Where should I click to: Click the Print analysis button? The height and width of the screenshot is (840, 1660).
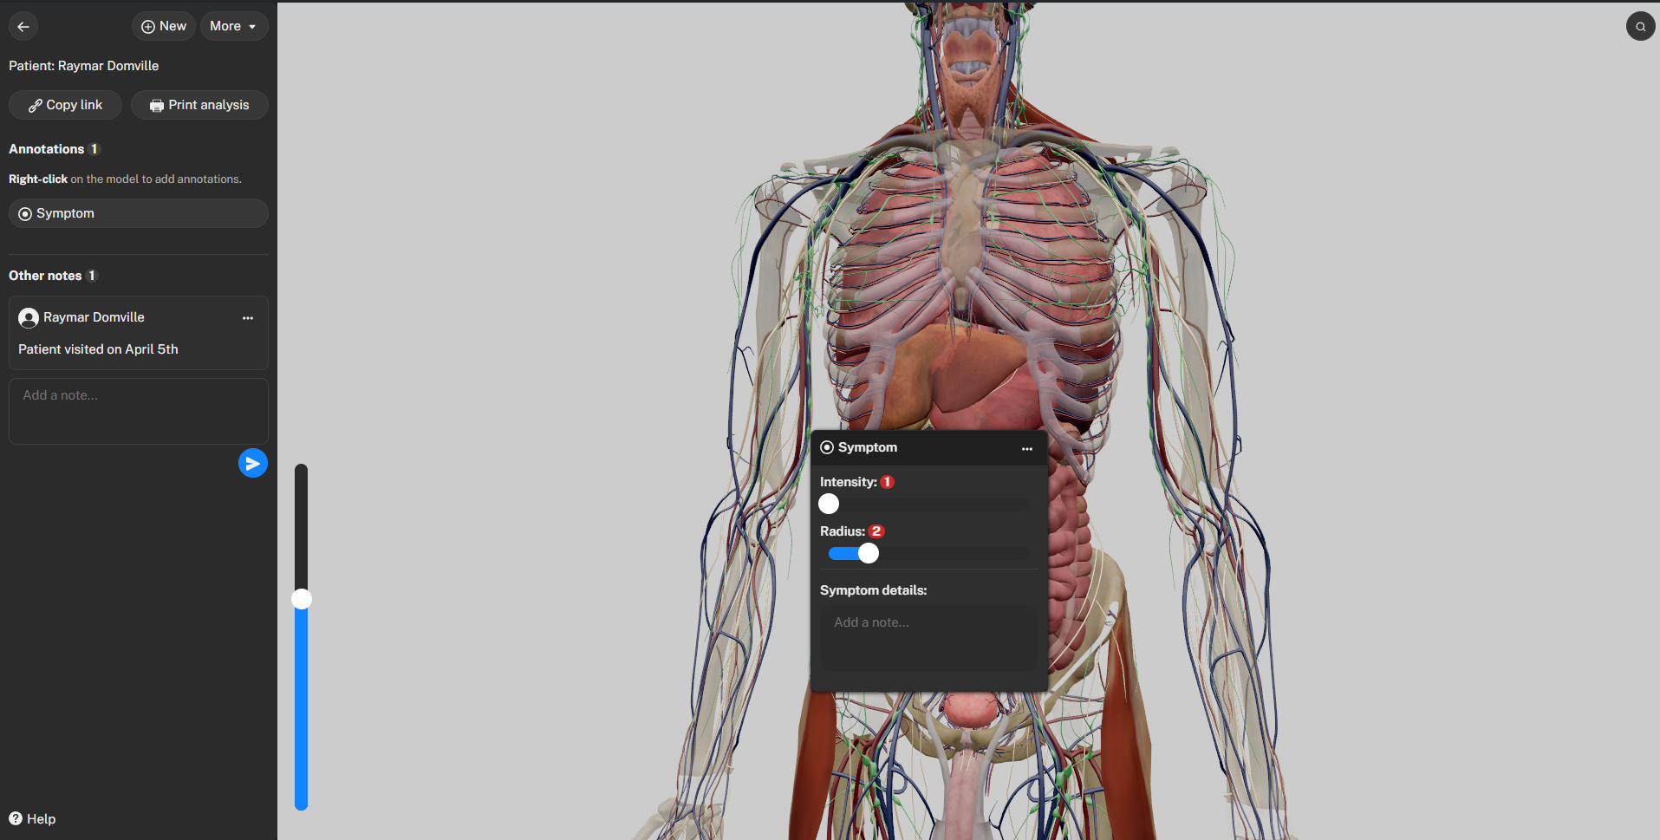(x=199, y=105)
